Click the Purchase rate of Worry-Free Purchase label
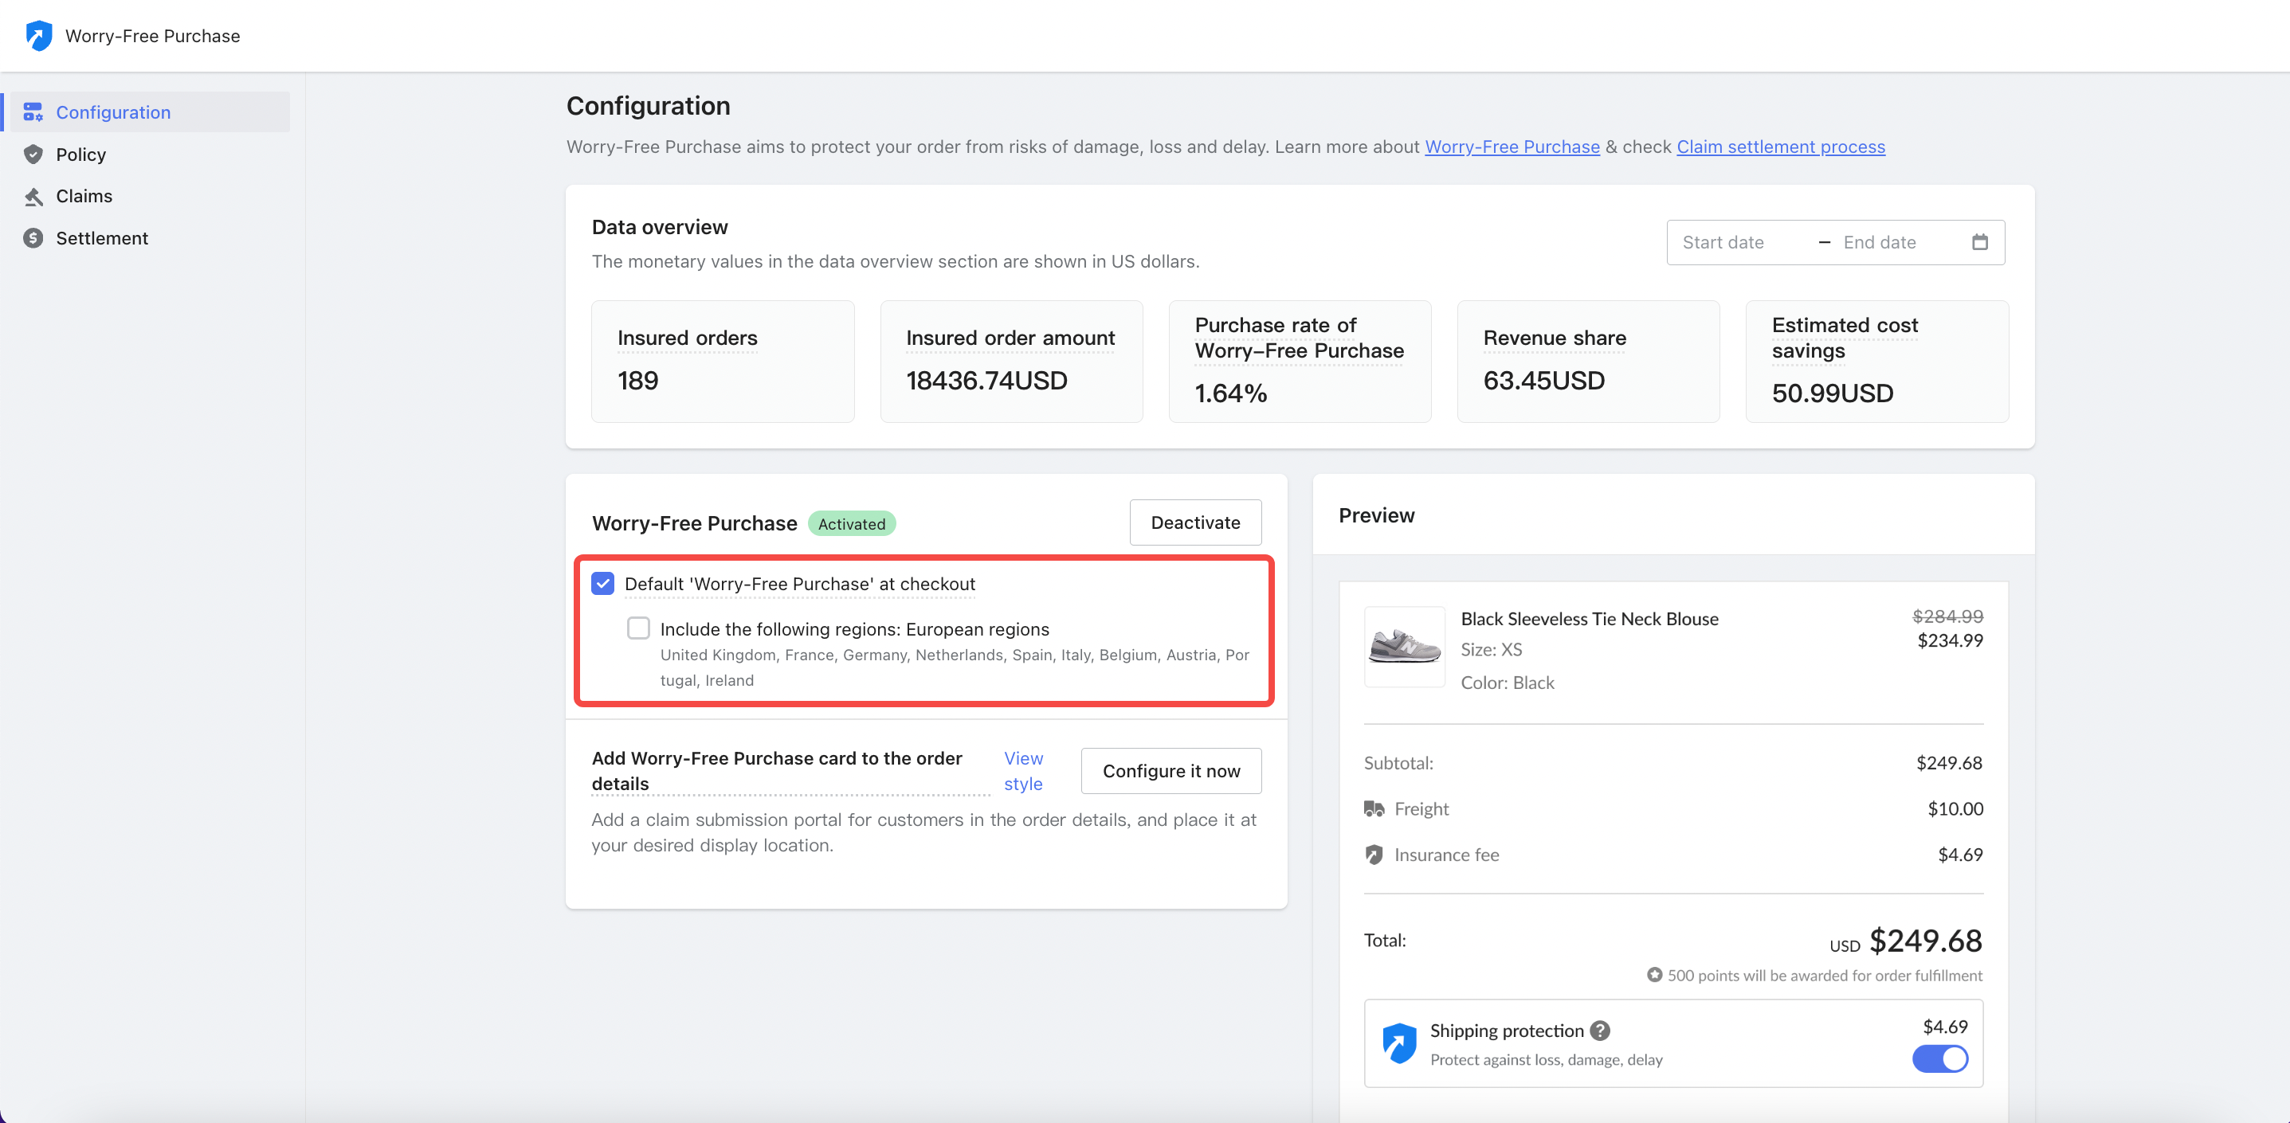The image size is (2290, 1123). point(1299,338)
